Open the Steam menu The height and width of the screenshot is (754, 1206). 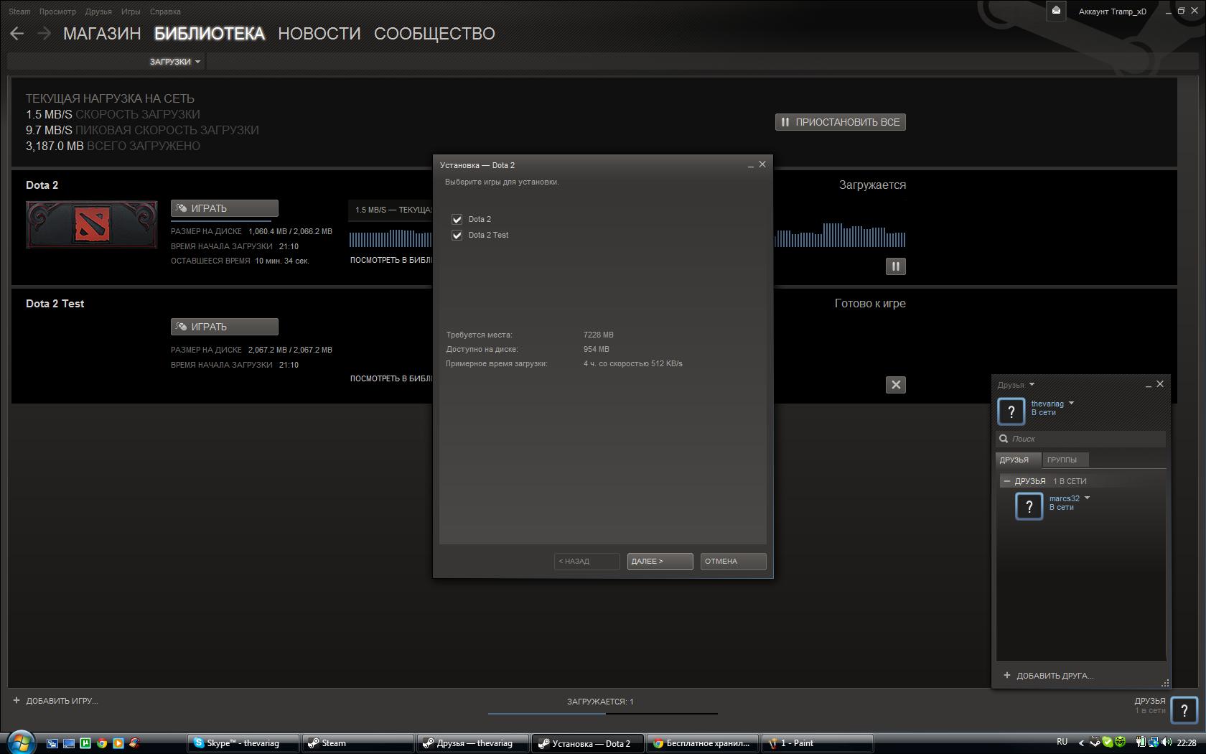[x=19, y=11]
